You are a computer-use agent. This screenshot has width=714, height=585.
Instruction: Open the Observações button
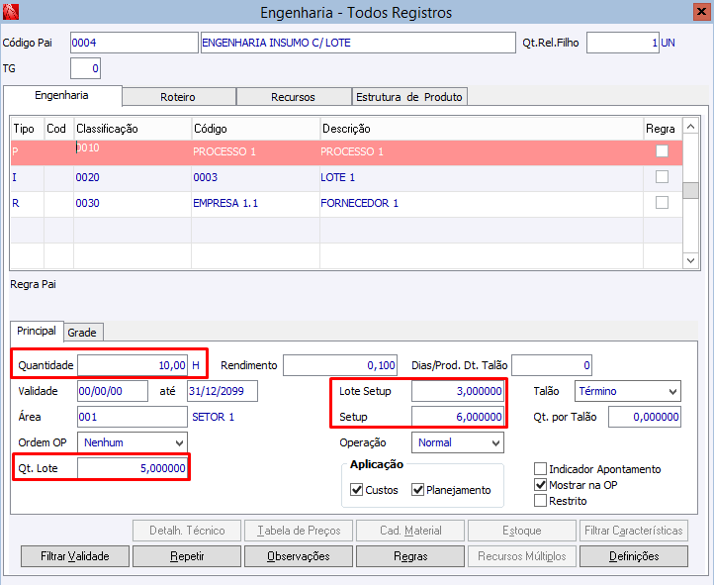[x=298, y=556]
